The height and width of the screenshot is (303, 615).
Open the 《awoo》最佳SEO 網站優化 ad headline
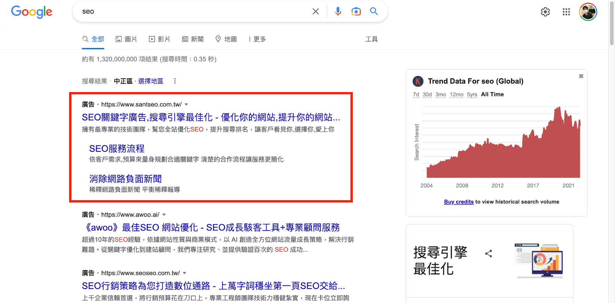(x=211, y=227)
